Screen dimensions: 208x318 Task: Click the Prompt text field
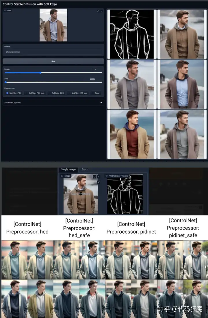pos(53,52)
